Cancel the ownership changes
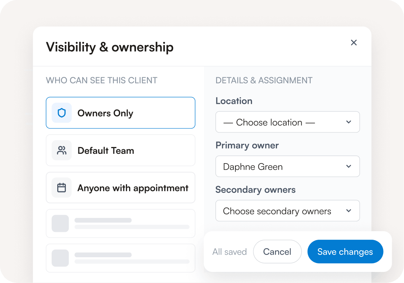The height and width of the screenshot is (283, 404). [277, 252]
